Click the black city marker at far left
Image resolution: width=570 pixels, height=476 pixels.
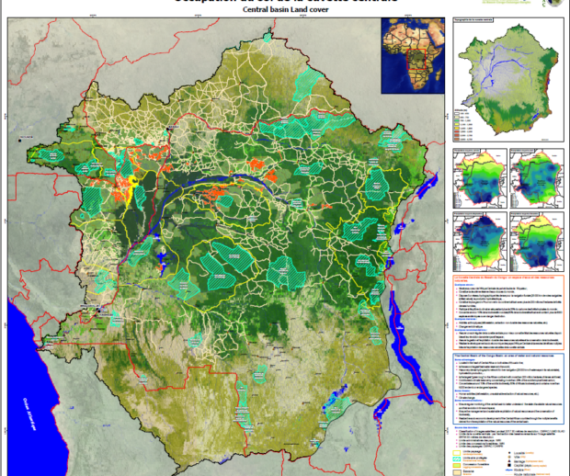tap(18, 141)
